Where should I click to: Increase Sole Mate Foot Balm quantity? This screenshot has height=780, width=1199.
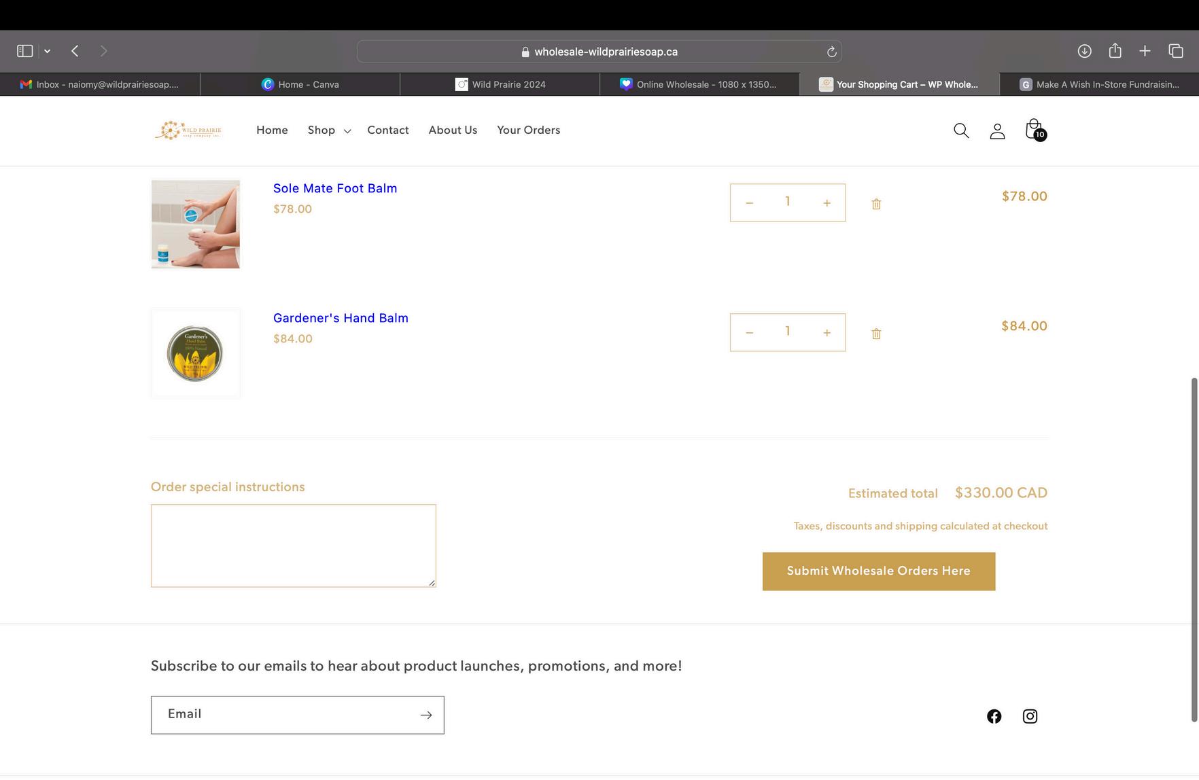click(x=827, y=202)
